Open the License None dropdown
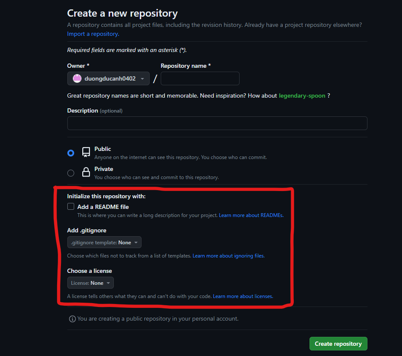The height and width of the screenshot is (356, 402). tap(90, 283)
